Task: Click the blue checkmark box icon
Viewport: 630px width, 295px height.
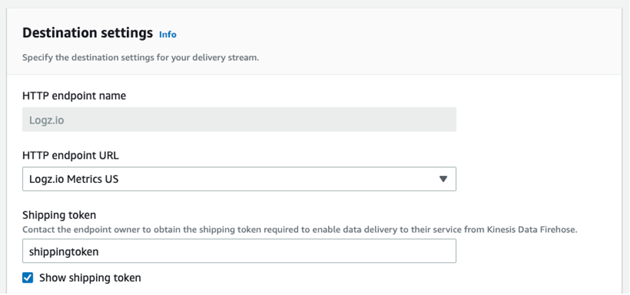Action: click(x=28, y=278)
